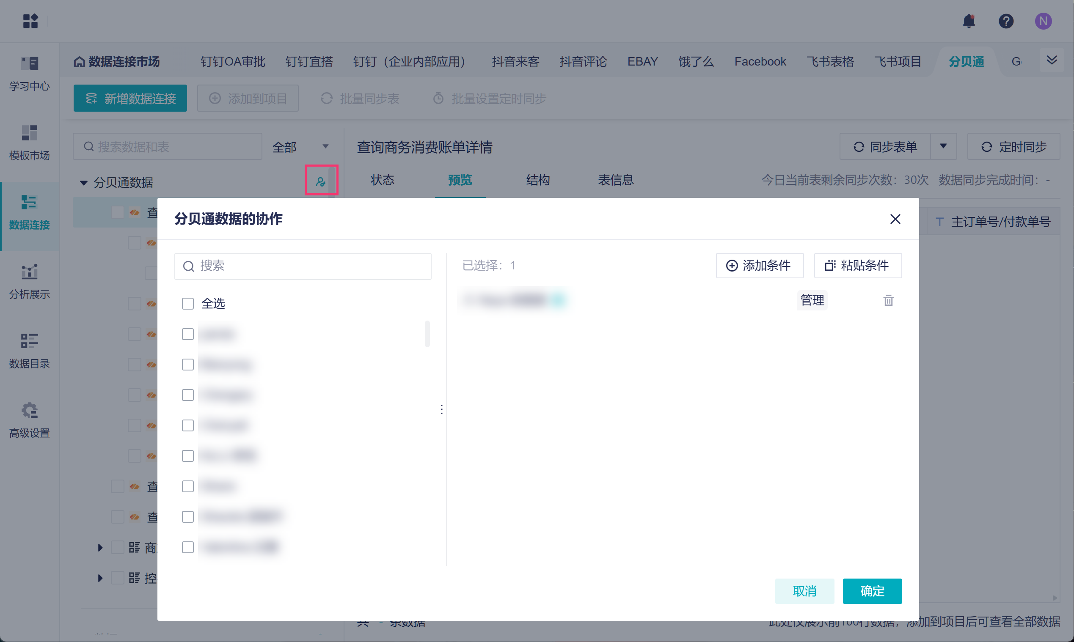Image resolution: width=1074 pixels, height=642 pixels.
Task: Expand the connector tabs overflow chevron
Action: click(x=1052, y=60)
